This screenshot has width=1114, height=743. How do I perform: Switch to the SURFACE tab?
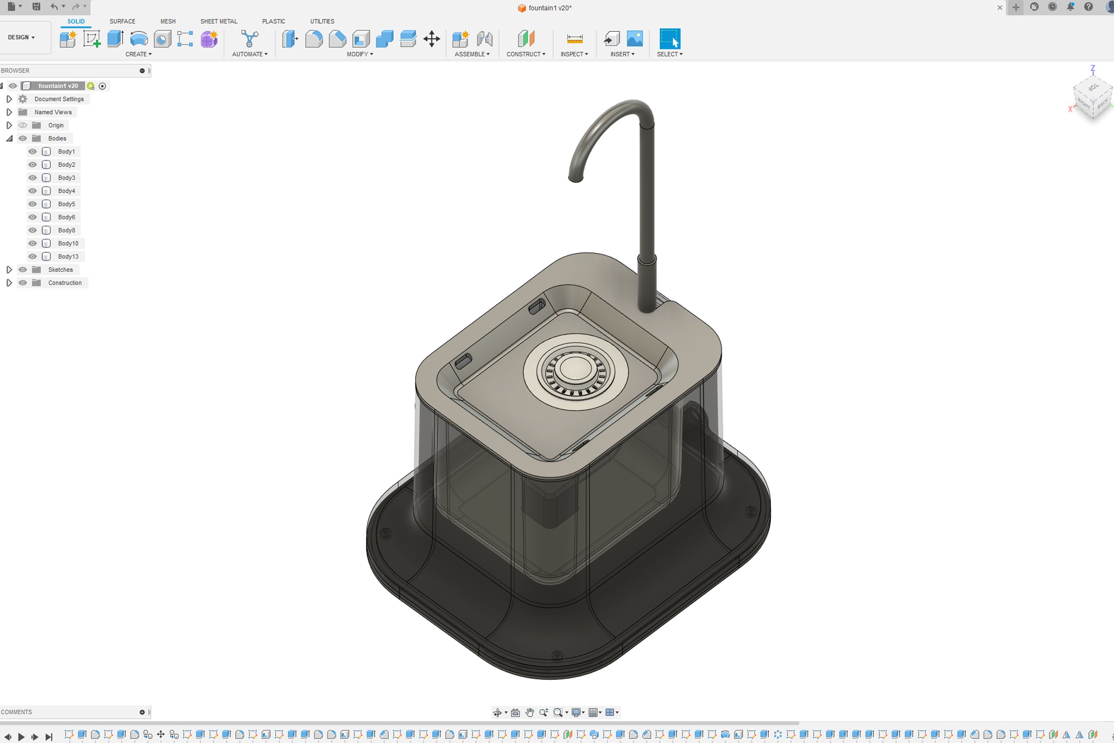tap(122, 21)
